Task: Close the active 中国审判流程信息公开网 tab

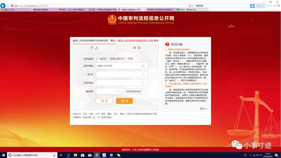Action: coord(145,10)
